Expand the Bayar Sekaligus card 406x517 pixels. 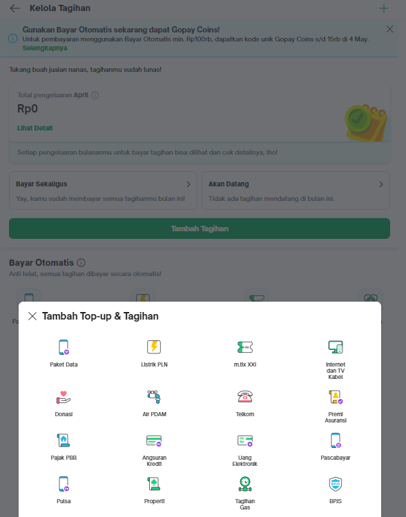103,191
